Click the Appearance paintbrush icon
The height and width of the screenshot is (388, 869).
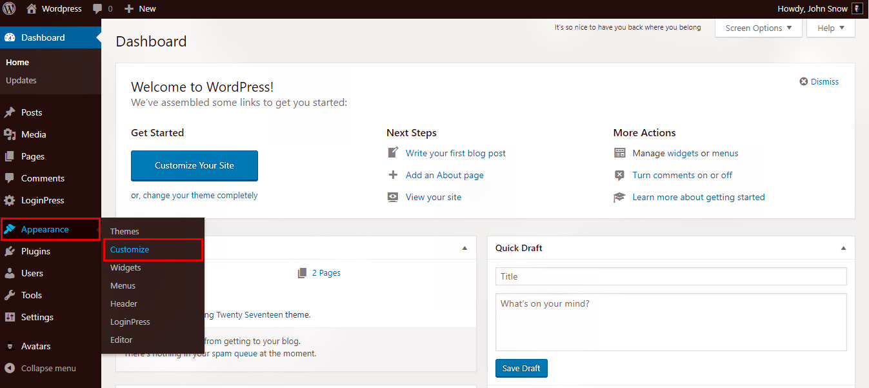click(x=10, y=229)
